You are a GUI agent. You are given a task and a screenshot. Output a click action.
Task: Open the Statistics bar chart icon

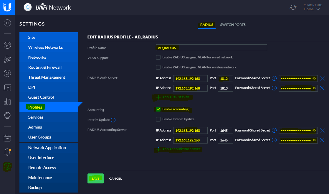pyautogui.click(x=7, y=102)
